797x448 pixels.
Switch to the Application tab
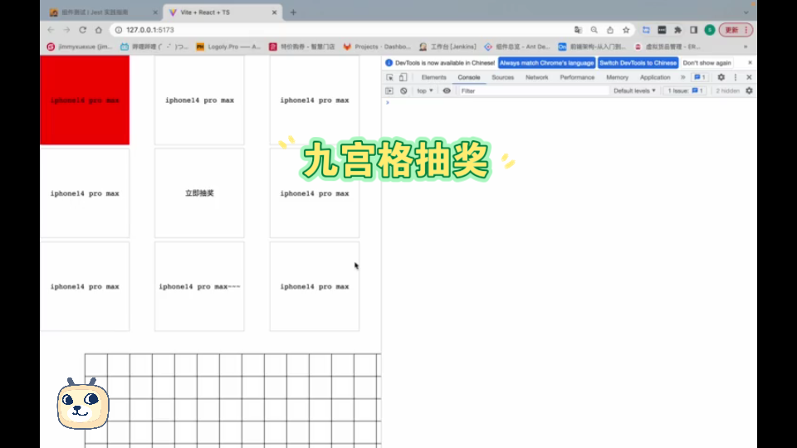655,77
